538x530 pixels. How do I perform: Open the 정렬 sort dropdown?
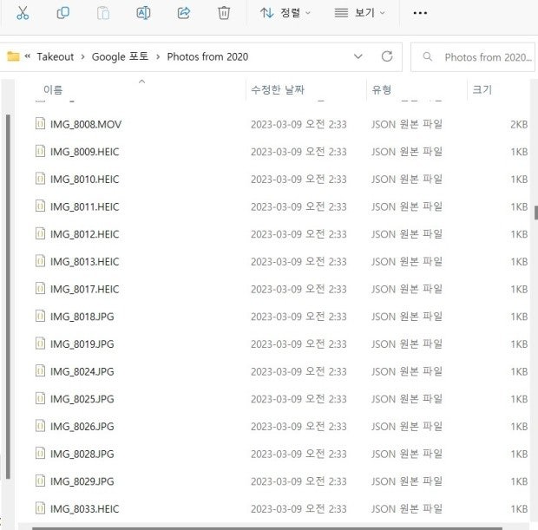285,13
